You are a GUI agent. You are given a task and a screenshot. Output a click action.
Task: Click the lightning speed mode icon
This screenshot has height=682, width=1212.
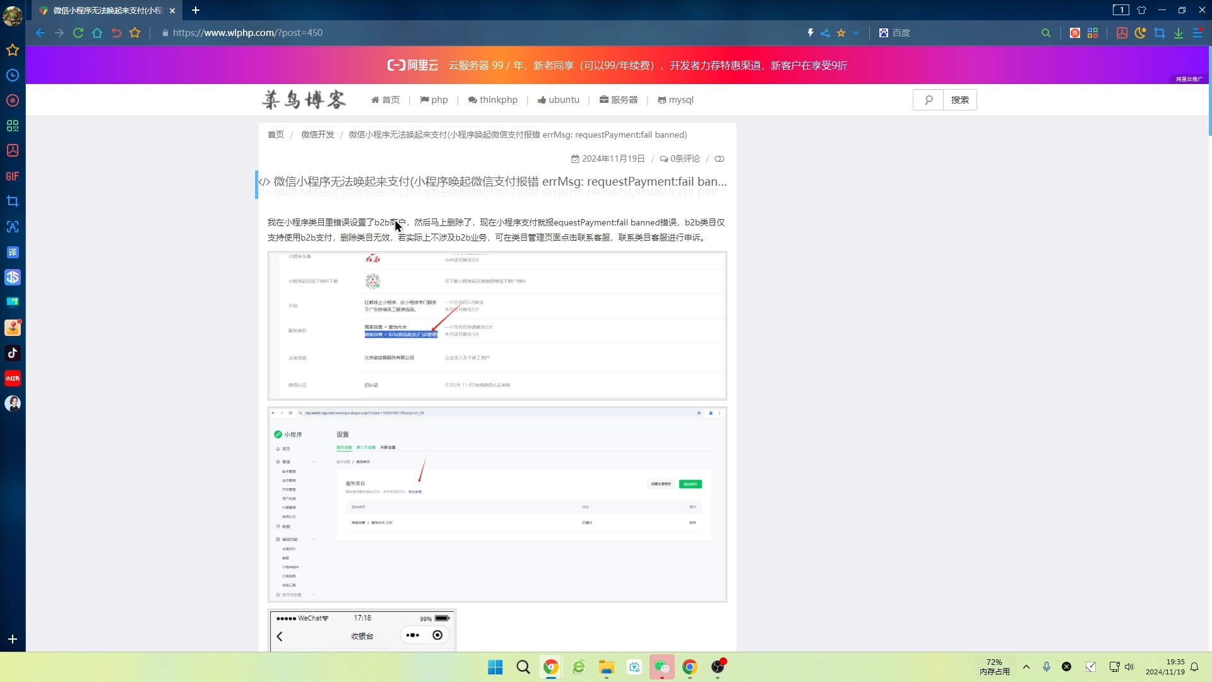(811, 33)
